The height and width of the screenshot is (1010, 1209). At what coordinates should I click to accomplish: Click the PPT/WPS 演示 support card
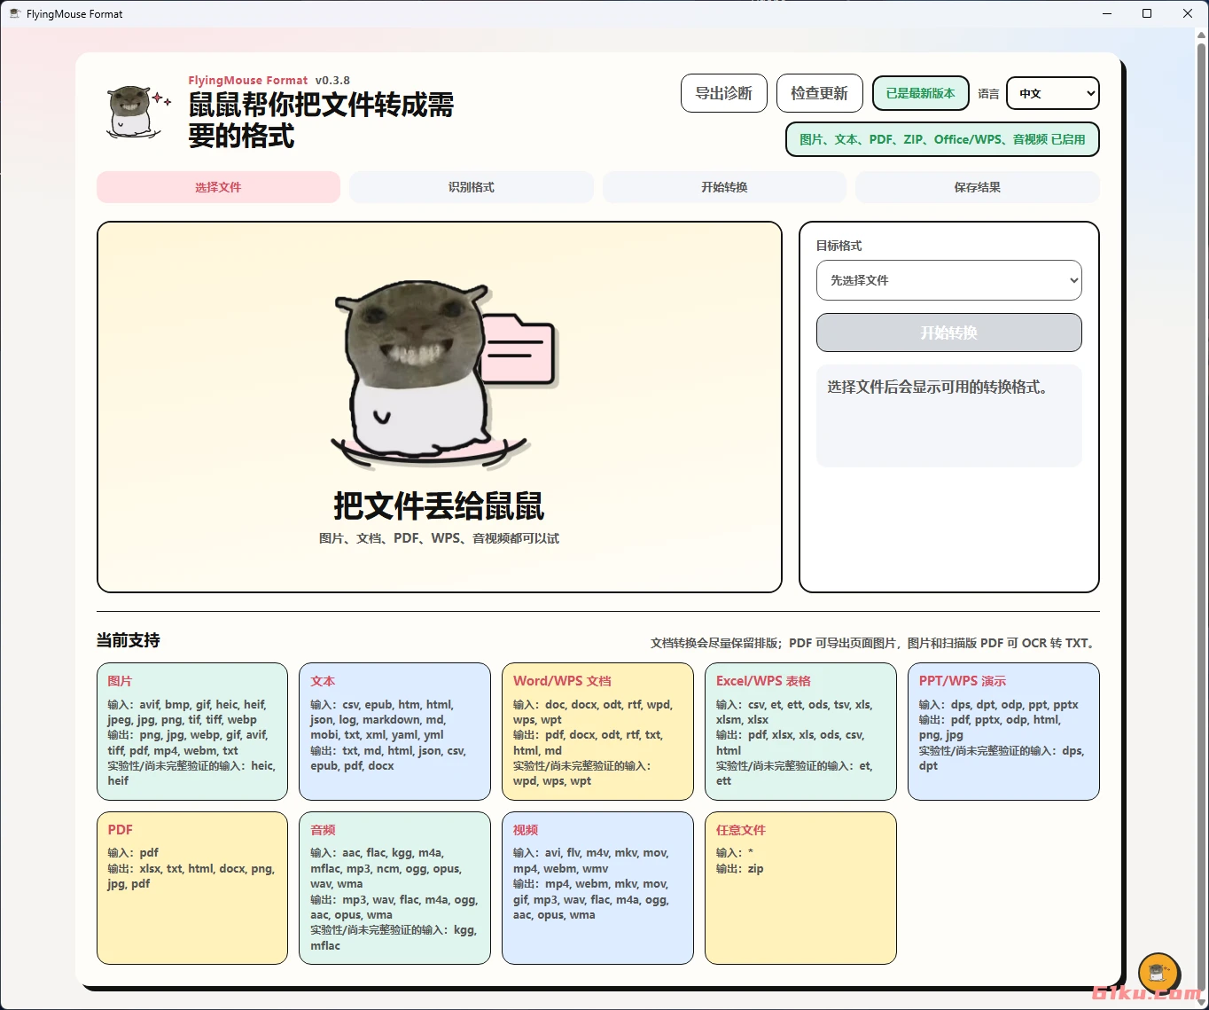click(1004, 732)
